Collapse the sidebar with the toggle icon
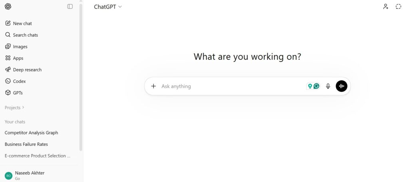This screenshot has height=182, width=409. click(70, 6)
